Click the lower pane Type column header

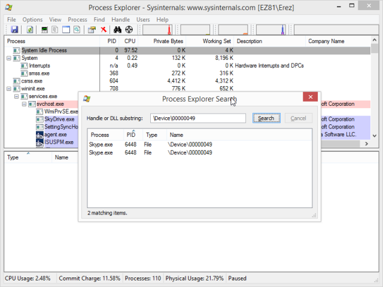pos(28,157)
